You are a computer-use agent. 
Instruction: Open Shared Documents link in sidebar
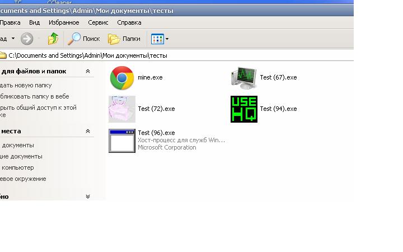pyautogui.click(x=21, y=156)
